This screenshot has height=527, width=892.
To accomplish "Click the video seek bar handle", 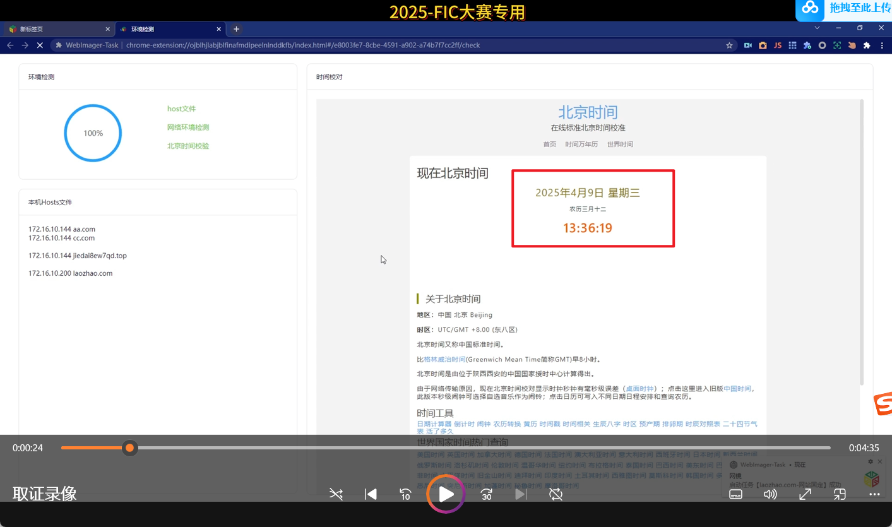I will (129, 447).
